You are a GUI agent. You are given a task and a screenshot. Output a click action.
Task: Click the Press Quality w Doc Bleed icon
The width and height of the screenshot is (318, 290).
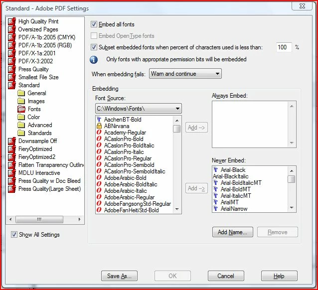(x=12, y=181)
